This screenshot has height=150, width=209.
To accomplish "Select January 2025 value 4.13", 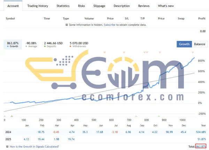I will 26,139.
